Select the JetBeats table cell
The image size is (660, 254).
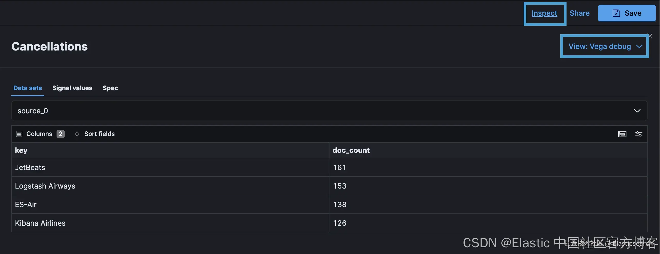[x=30, y=167]
